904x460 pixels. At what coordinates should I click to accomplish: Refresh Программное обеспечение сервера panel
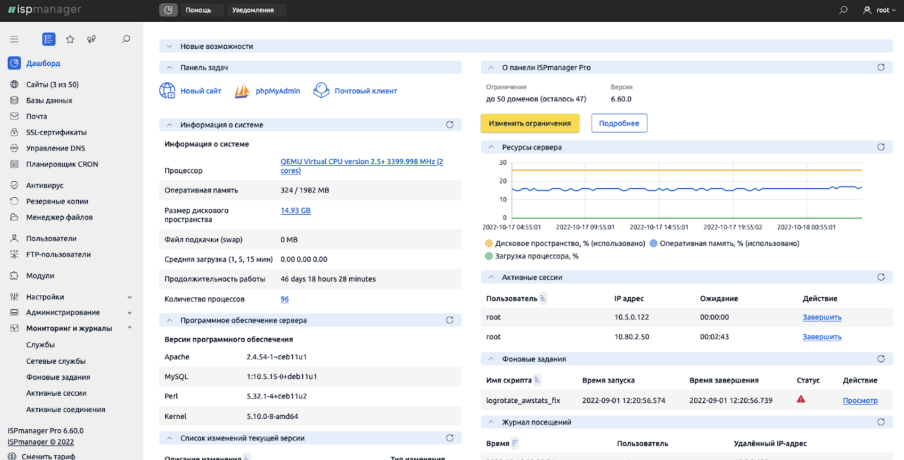(449, 320)
